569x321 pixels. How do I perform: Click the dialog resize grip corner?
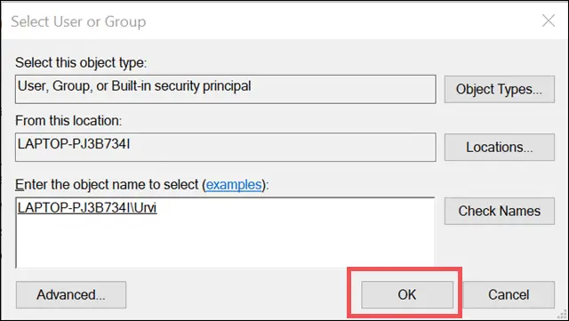[562, 314]
